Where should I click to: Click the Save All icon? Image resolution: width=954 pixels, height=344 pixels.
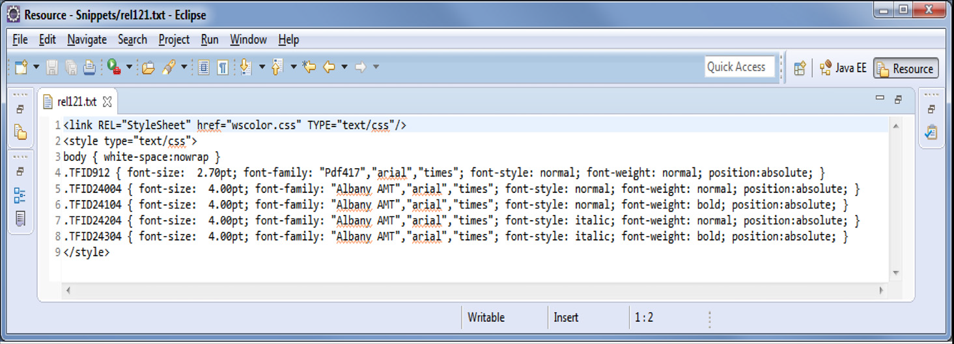pyautogui.click(x=71, y=67)
